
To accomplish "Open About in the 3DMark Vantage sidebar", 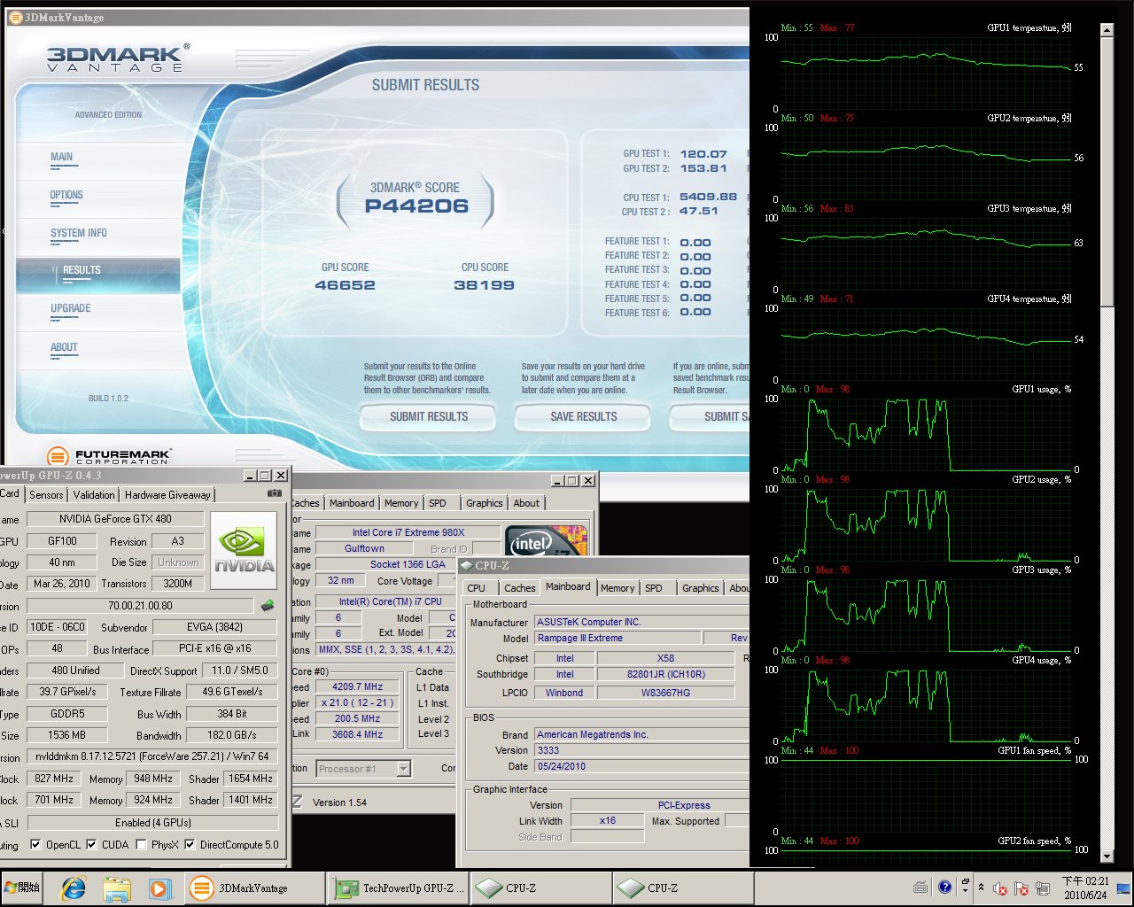I will (x=64, y=347).
